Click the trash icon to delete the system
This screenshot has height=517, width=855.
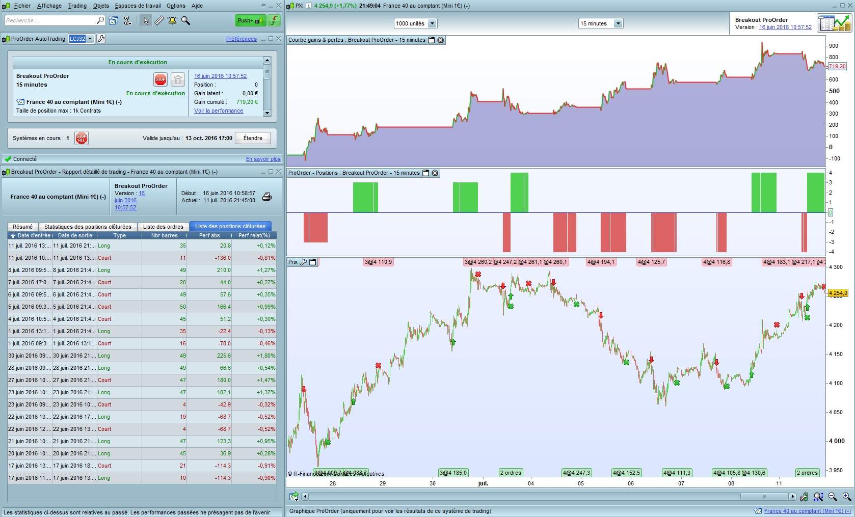(177, 79)
